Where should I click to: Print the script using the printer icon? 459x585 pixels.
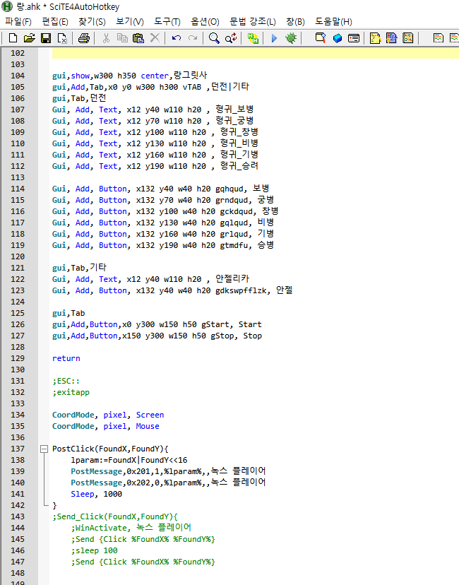point(83,38)
